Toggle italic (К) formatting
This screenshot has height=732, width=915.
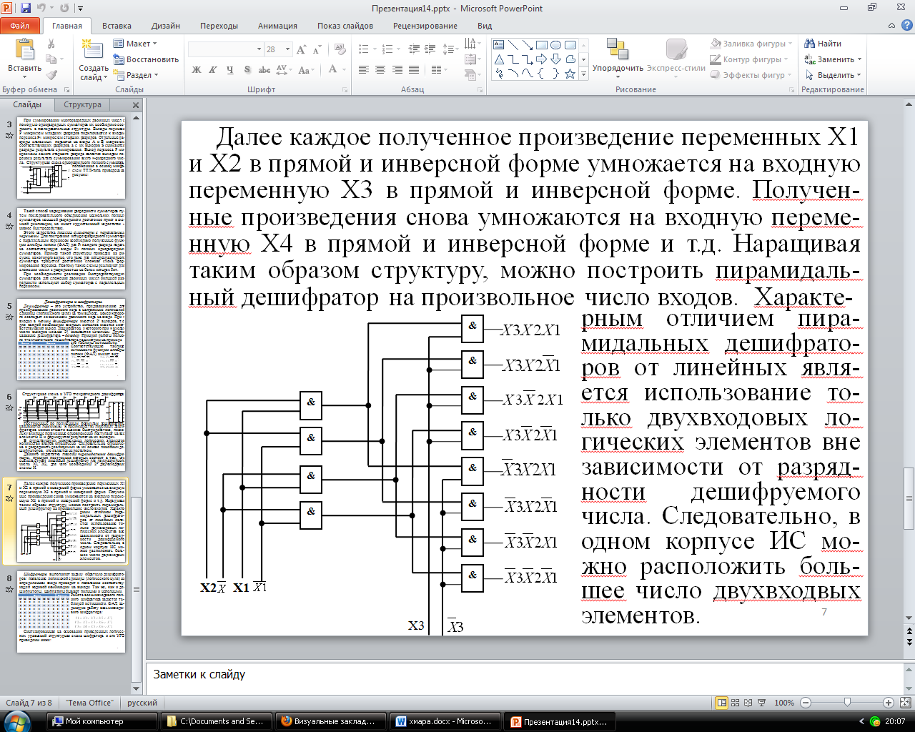[213, 70]
